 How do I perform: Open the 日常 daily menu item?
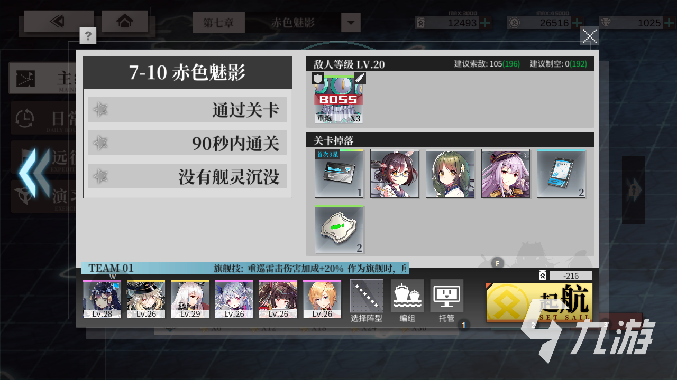pyautogui.click(x=43, y=118)
